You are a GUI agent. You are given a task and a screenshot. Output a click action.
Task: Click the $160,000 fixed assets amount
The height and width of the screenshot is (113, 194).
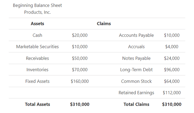tap(80, 81)
